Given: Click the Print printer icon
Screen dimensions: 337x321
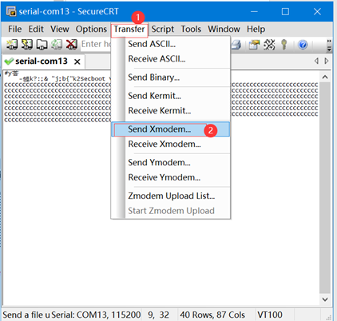Looking at the screenshot, I should click(236, 45).
